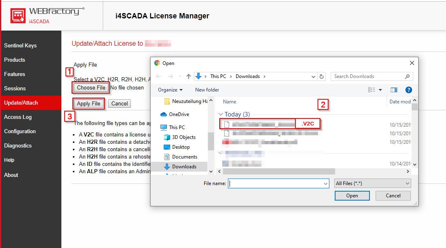Open the recent locations dropdown arrow

point(180,76)
